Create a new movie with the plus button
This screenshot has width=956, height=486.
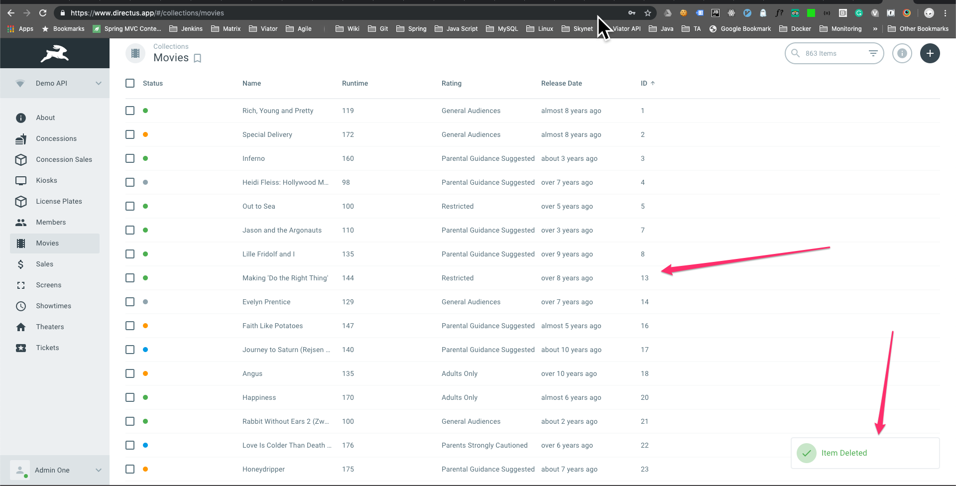[930, 53]
